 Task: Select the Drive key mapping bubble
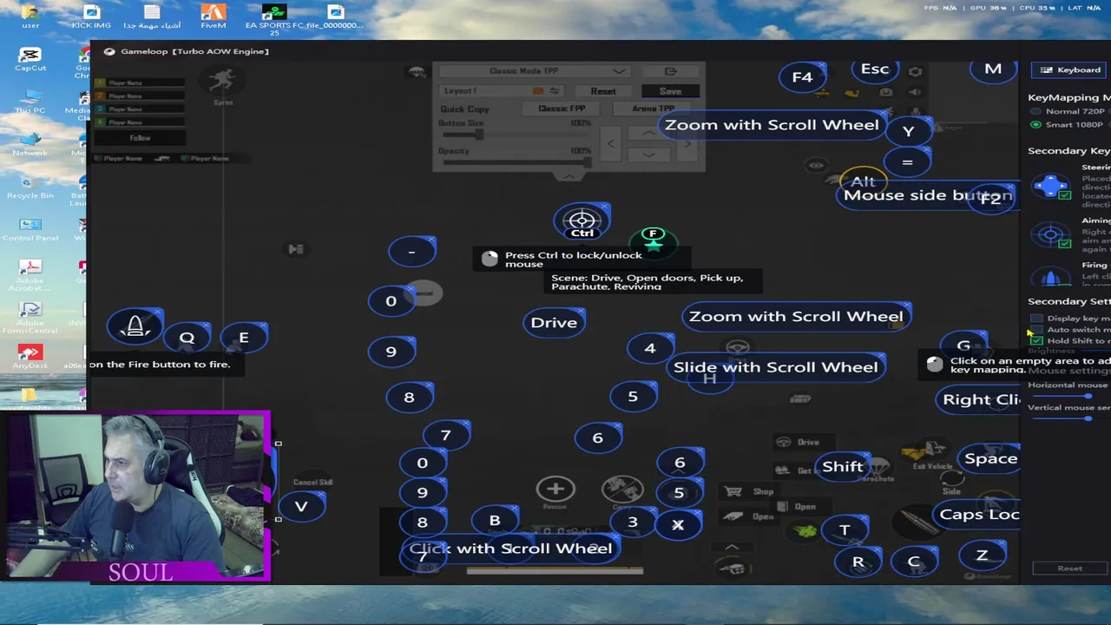click(554, 323)
